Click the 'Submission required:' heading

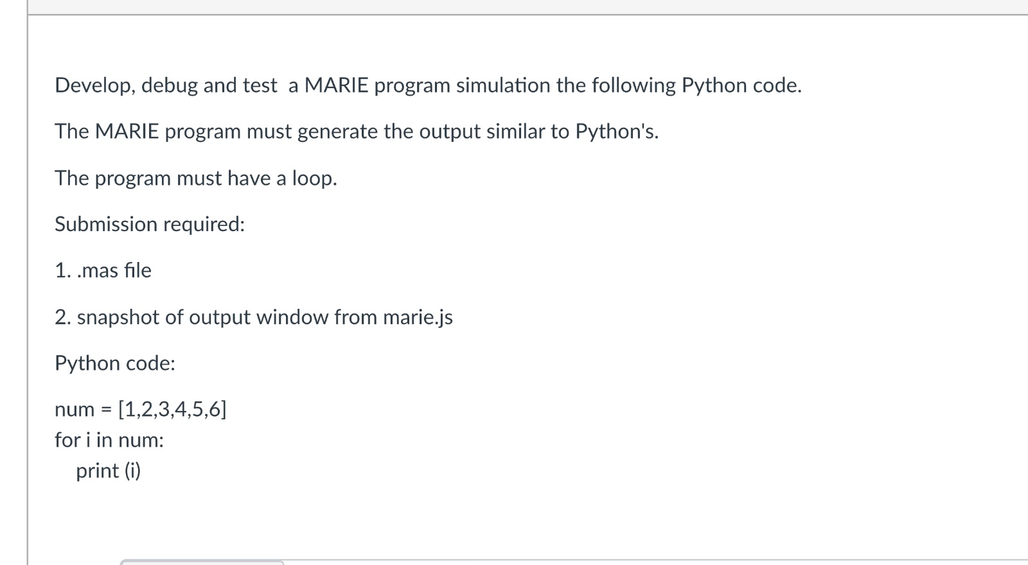(x=150, y=224)
